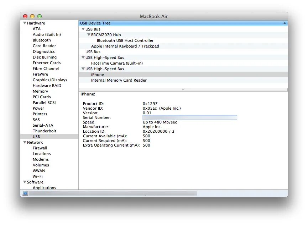Screen dimensions: 308x225
Task: Select Bluetooth USB Host Controller row
Action: 183,40
